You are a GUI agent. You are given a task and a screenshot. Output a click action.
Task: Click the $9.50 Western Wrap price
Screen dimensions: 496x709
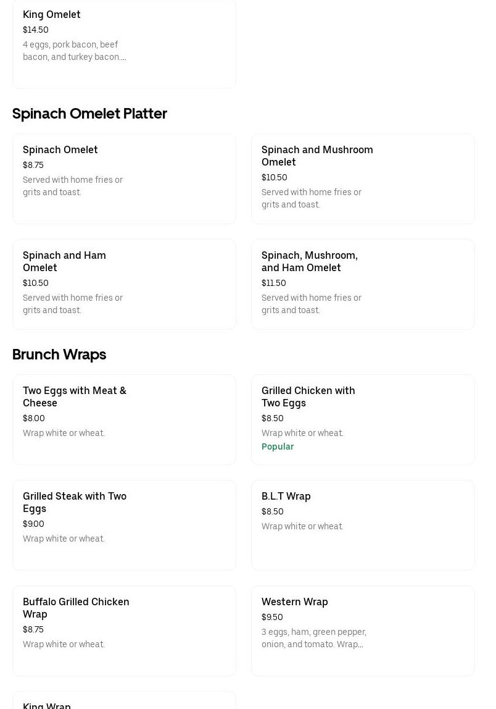point(272,617)
